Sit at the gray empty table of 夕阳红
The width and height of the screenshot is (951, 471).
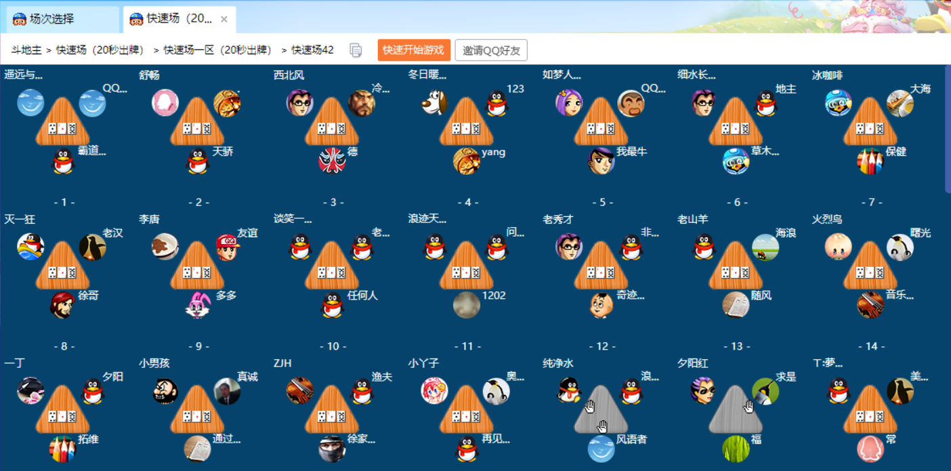point(735,409)
